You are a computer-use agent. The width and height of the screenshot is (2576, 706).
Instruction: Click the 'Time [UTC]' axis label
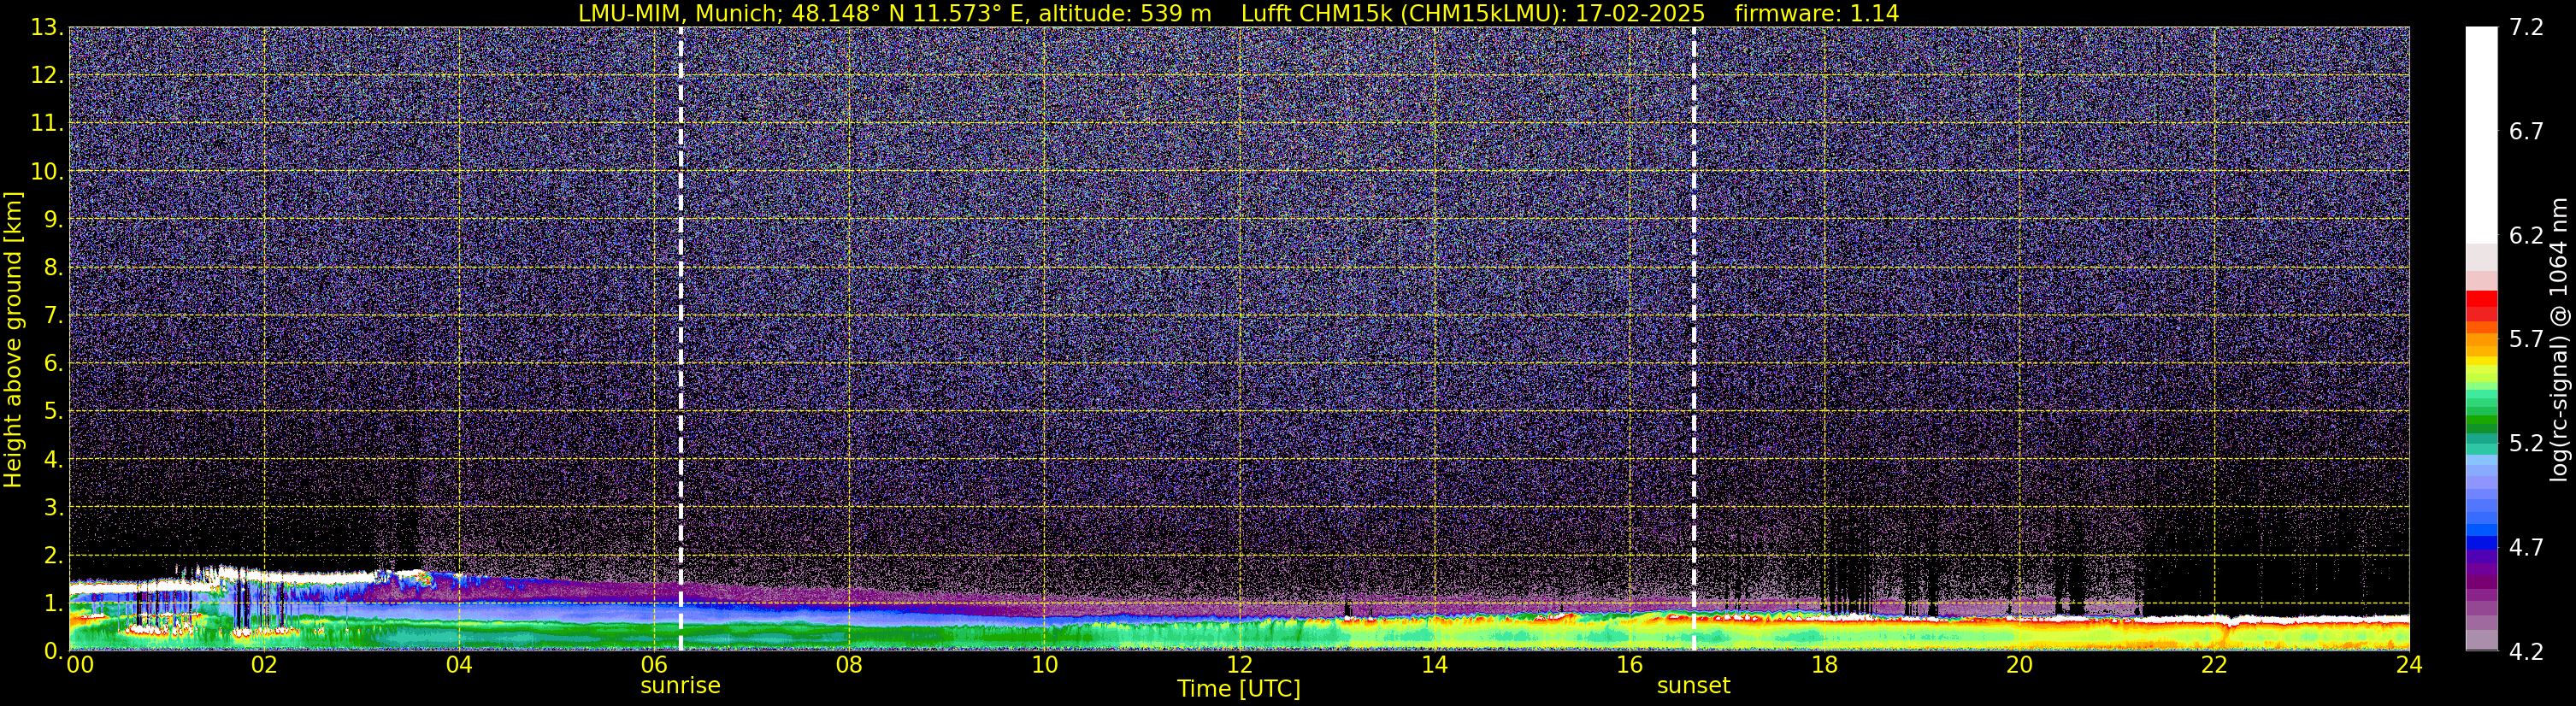pos(1239,689)
